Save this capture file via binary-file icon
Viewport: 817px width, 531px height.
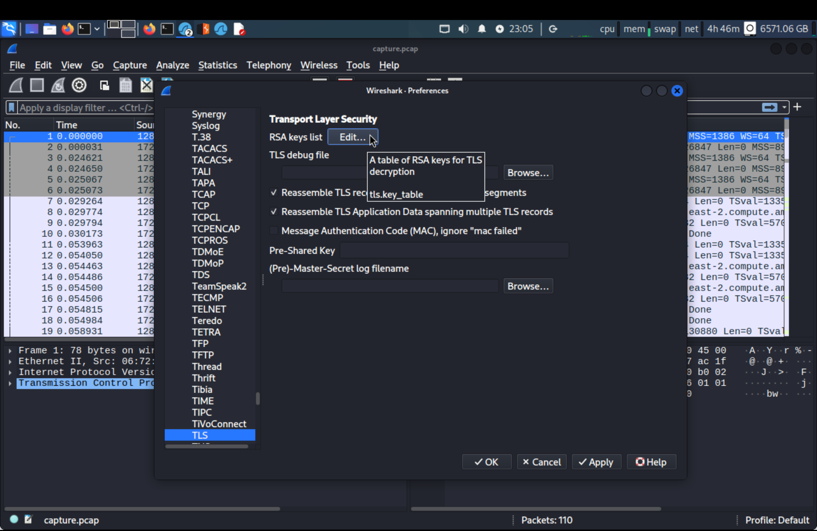tap(125, 85)
